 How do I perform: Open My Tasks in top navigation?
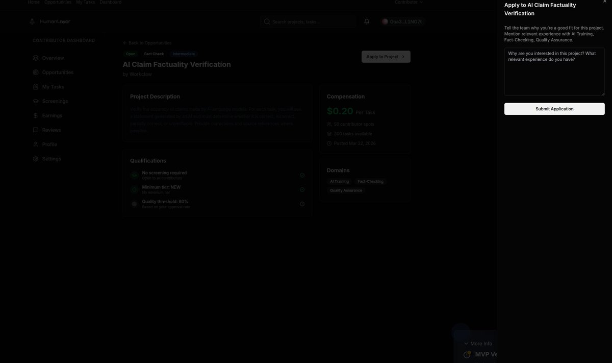86,2
